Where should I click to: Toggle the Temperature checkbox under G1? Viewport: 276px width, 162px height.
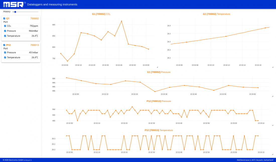point(5,36)
